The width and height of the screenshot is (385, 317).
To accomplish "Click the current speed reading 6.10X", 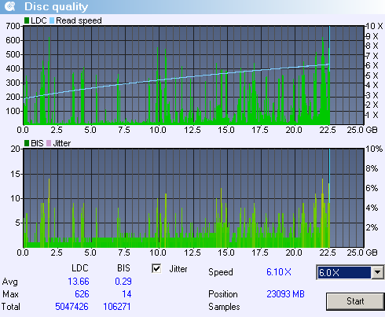I will coord(279,272).
